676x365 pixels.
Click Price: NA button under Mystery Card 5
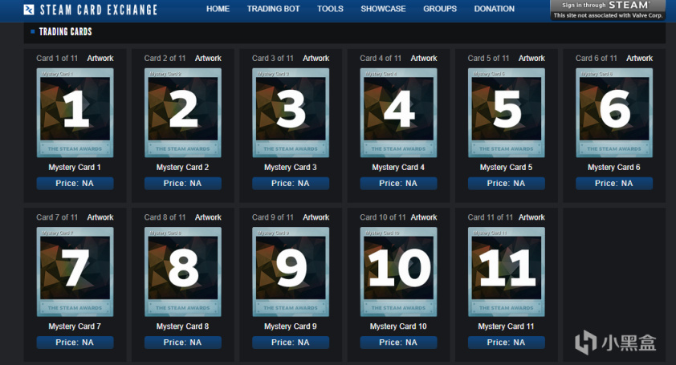[x=507, y=183]
